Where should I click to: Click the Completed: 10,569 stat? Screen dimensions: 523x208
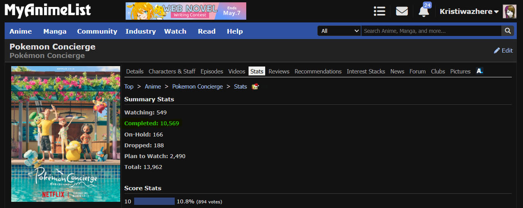point(152,123)
